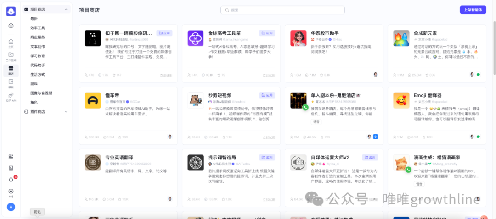Click the 项目商店 page heading
The width and height of the screenshot is (496, 219).
coord(90,10)
